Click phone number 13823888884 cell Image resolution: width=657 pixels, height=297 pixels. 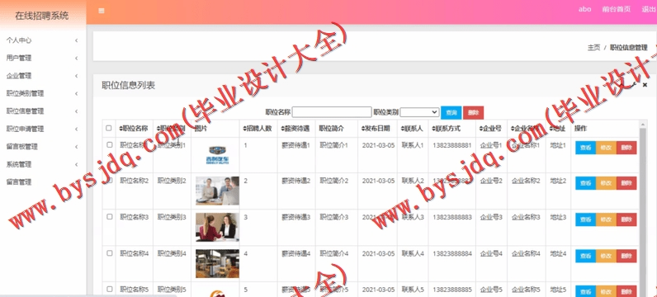point(452,253)
